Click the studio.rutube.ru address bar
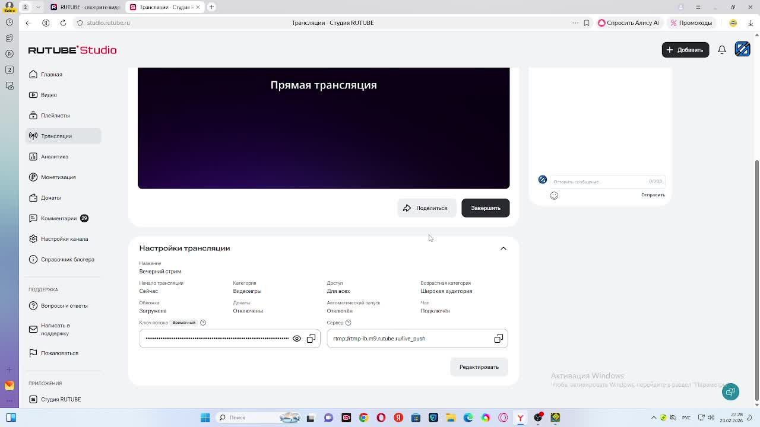The height and width of the screenshot is (427, 760). tap(109, 23)
